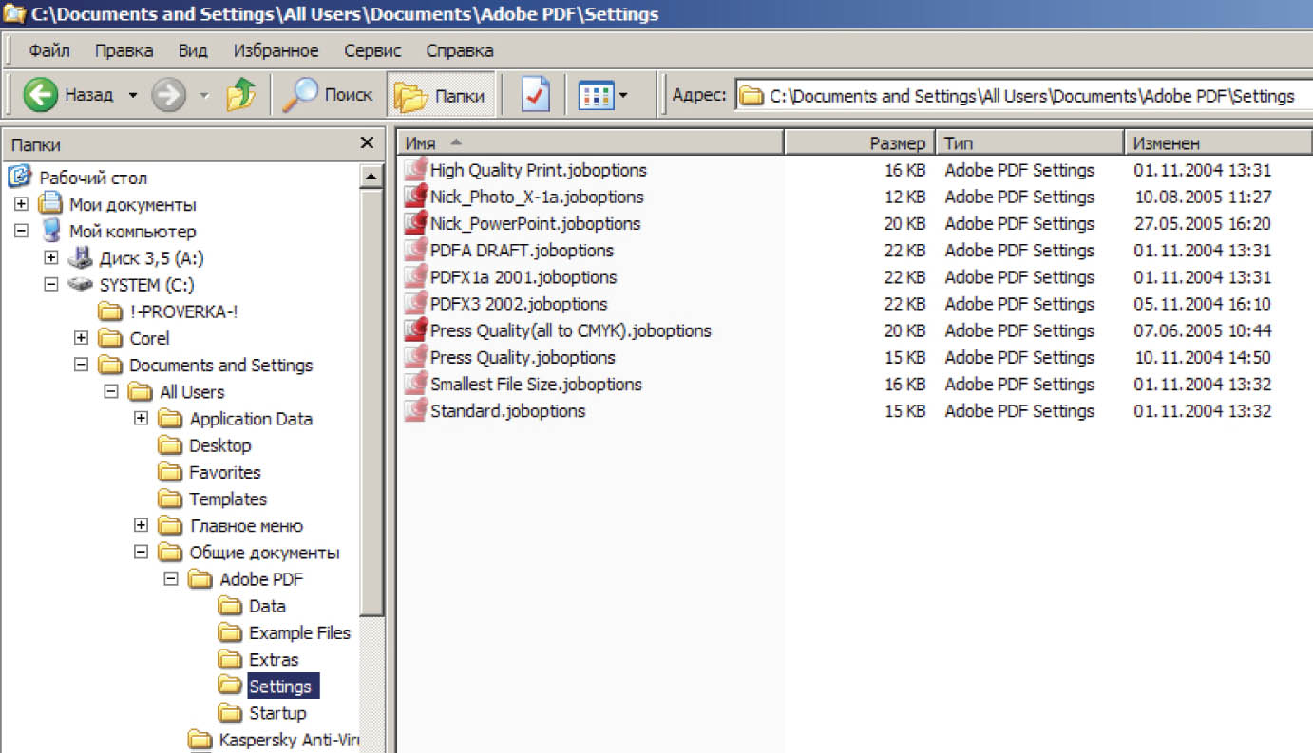The width and height of the screenshot is (1313, 753).
Task: Select the highlighted Settings folder
Action: click(x=269, y=686)
